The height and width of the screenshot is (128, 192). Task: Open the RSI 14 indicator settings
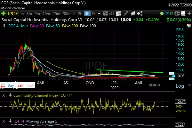[x=19, y=121]
